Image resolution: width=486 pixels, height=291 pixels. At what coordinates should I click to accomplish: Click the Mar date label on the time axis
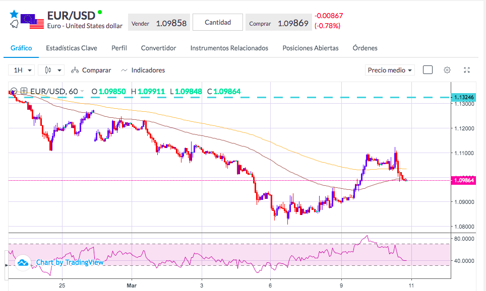point(132,285)
